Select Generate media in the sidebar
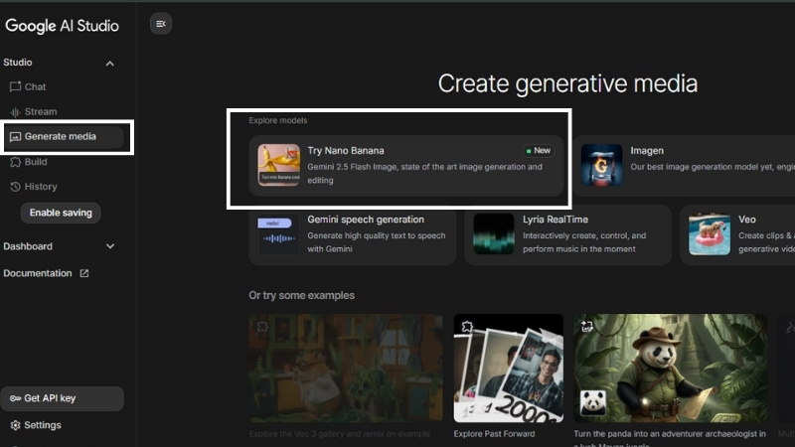The height and width of the screenshot is (447, 795). [62, 137]
